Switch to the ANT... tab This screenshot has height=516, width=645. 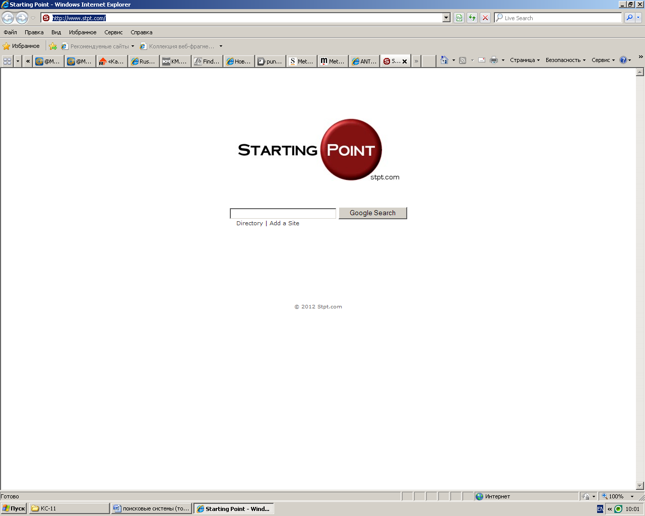(x=364, y=61)
